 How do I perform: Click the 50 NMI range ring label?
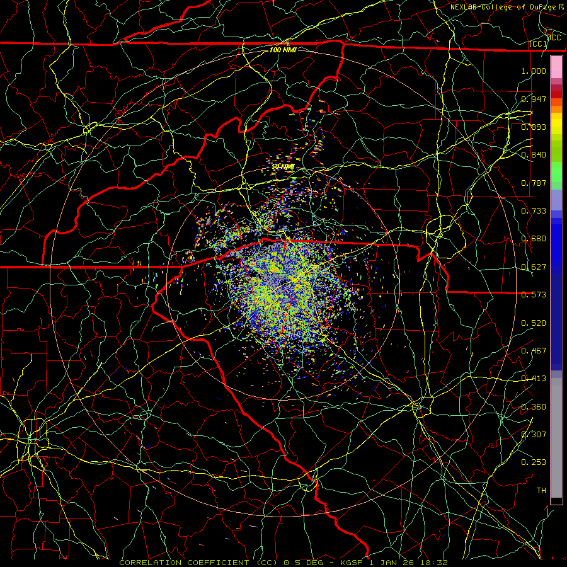click(x=283, y=167)
